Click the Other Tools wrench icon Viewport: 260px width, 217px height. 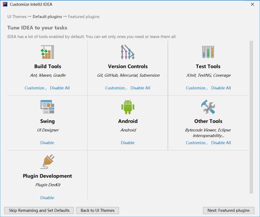coord(208,107)
